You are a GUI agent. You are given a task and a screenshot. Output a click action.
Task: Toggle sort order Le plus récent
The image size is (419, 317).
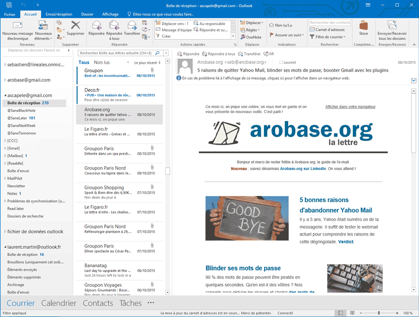147,62
